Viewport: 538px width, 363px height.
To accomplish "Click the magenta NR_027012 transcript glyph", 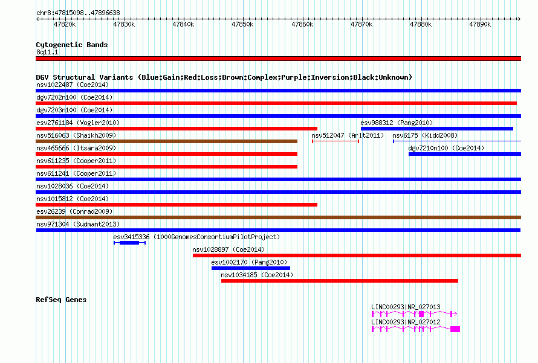I will [416, 329].
